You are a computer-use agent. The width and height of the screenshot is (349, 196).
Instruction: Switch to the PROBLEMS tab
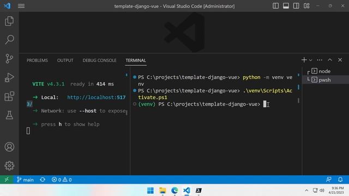(x=37, y=60)
